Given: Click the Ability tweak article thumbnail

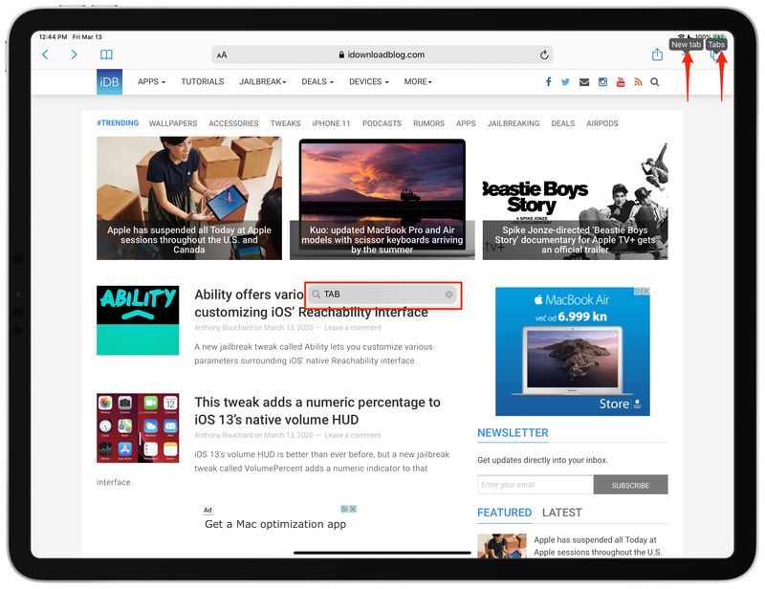Looking at the screenshot, I should tap(138, 320).
